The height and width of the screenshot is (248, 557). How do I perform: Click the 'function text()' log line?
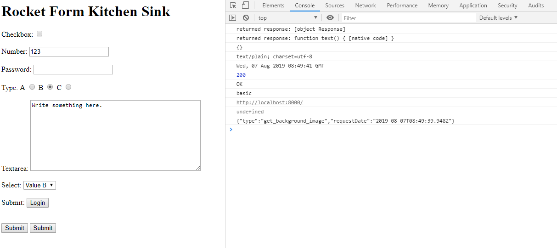pyautogui.click(x=315, y=38)
